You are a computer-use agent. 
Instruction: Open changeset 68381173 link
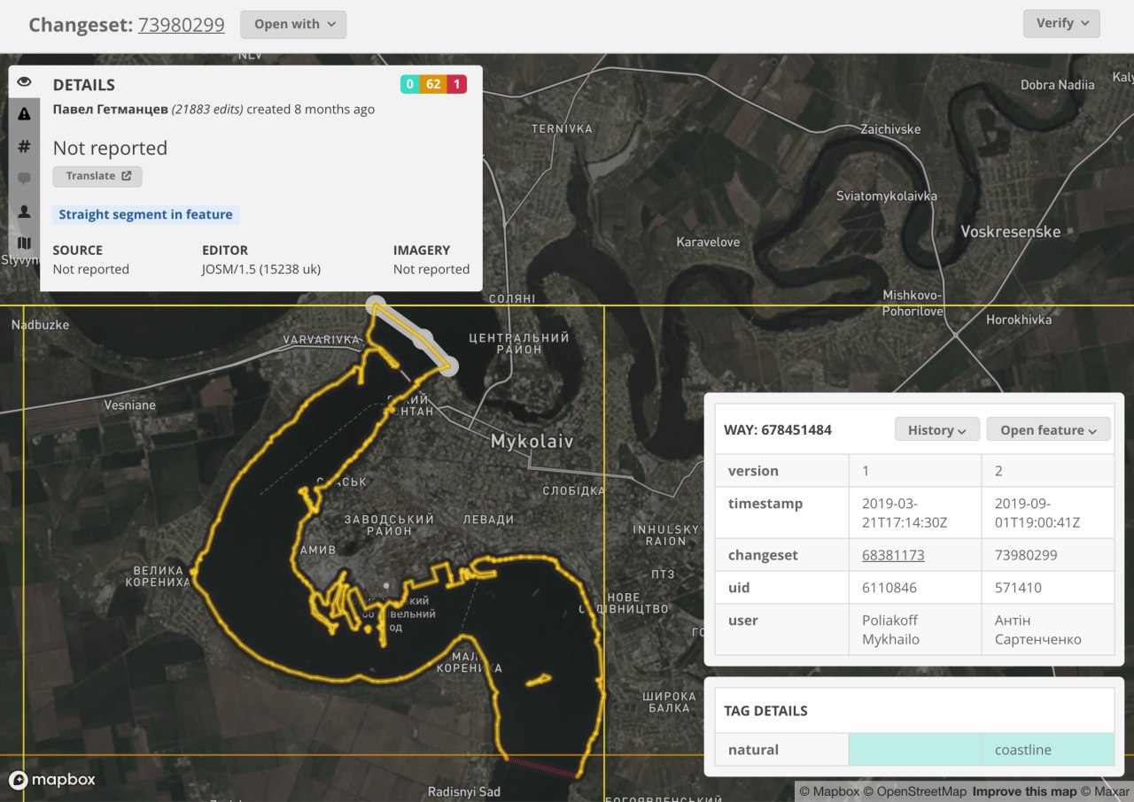(x=893, y=555)
